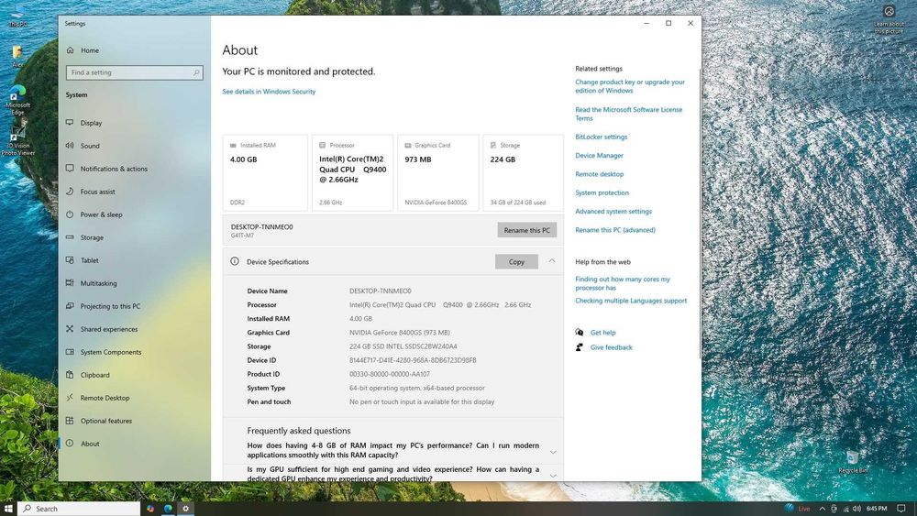This screenshot has height=516, width=917.
Task: Open Focus assist moon icon
Action: [70, 191]
